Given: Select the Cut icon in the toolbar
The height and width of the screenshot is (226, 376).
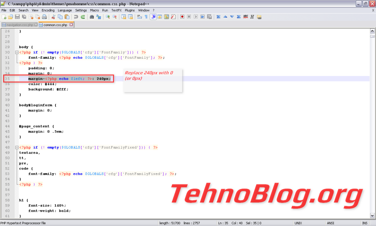Looking at the screenshot, I should (53, 17).
